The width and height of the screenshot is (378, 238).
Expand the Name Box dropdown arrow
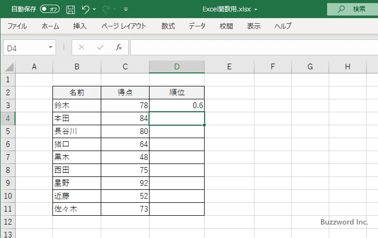(x=51, y=47)
